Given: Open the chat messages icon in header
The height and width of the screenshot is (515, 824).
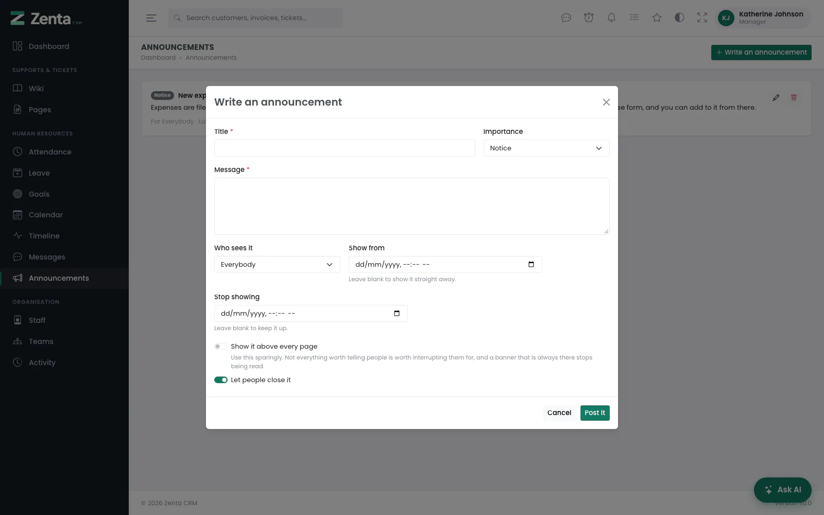Looking at the screenshot, I should pos(566,18).
